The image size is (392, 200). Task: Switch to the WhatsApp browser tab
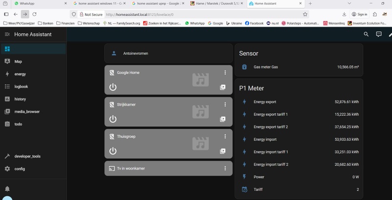click(41, 3)
